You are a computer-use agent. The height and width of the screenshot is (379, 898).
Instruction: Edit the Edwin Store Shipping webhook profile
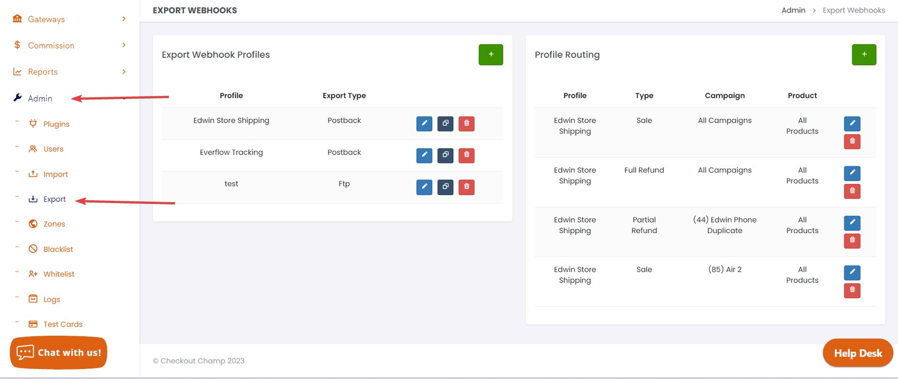[x=424, y=123]
